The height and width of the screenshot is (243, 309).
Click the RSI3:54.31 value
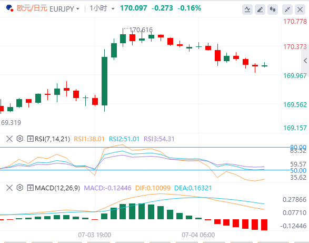[159, 139]
